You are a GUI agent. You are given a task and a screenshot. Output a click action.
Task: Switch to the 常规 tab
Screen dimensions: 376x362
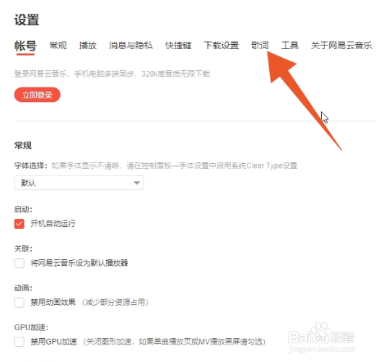(58, 46)
